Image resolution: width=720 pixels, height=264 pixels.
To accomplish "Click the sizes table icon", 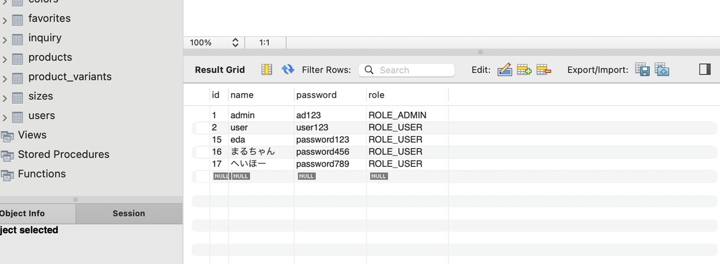I will click(18, 97).
